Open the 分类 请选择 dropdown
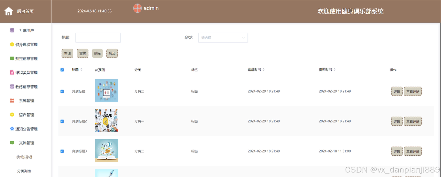Screen dimensions: 441x177 pyautogui.click(x=223, y=37)
